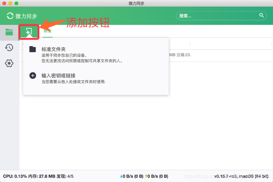Click the plus circle icon for key input
This screenshot has width=273, height=182.
33,76
